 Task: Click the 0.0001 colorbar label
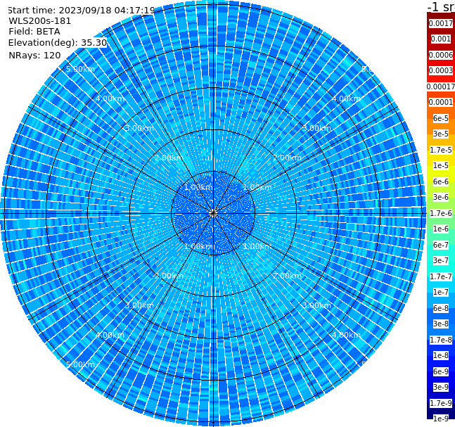(441, 102)
